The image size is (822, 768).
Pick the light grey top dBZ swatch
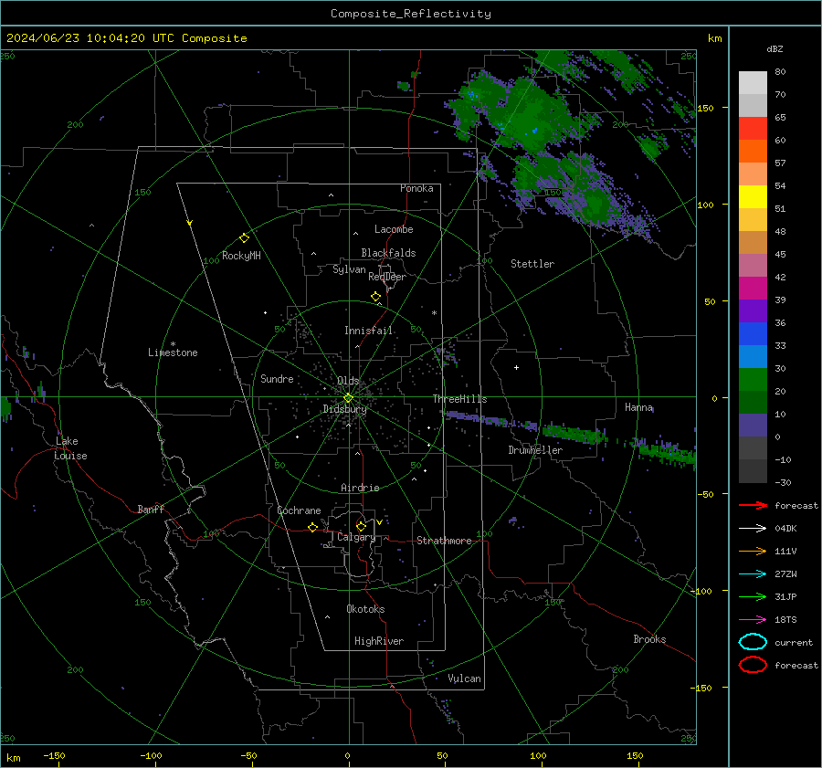click(753, 83)
